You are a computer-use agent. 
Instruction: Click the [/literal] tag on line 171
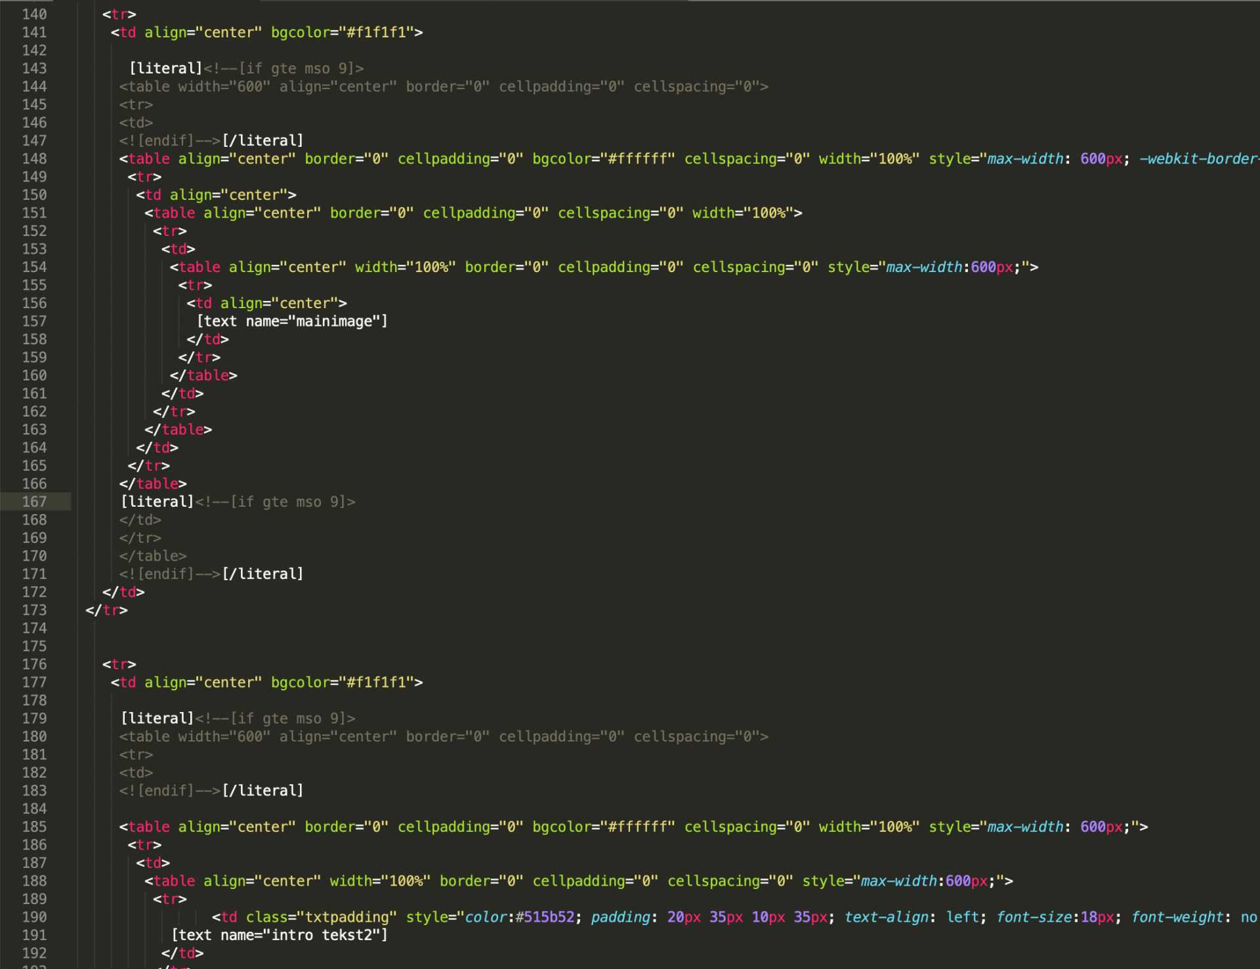point(262,574)
